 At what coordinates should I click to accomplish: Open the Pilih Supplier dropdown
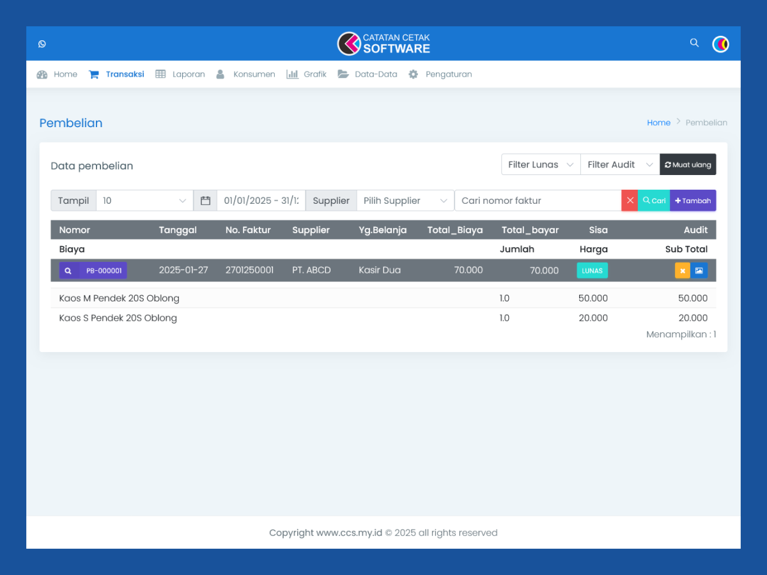pos(405,201)
